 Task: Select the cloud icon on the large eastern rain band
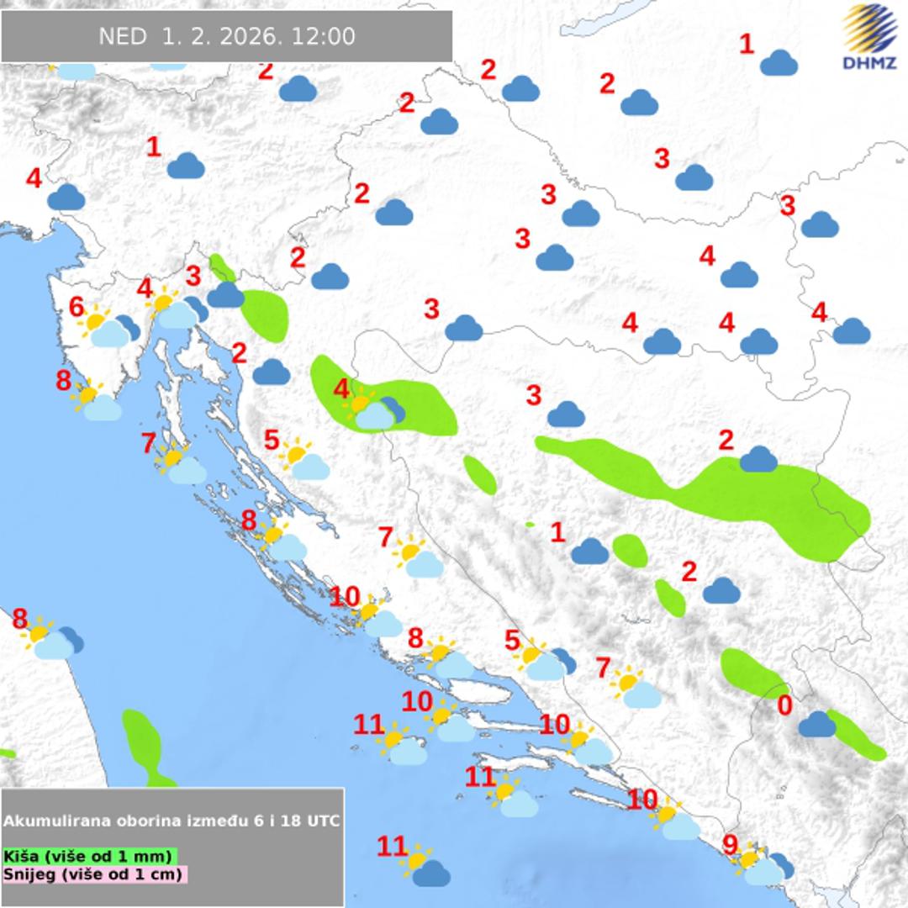pos(758,459)
